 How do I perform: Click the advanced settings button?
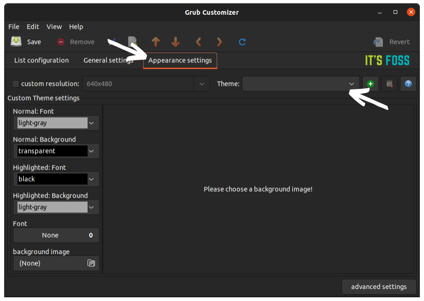pyautogui.click(x=379, y=287)
